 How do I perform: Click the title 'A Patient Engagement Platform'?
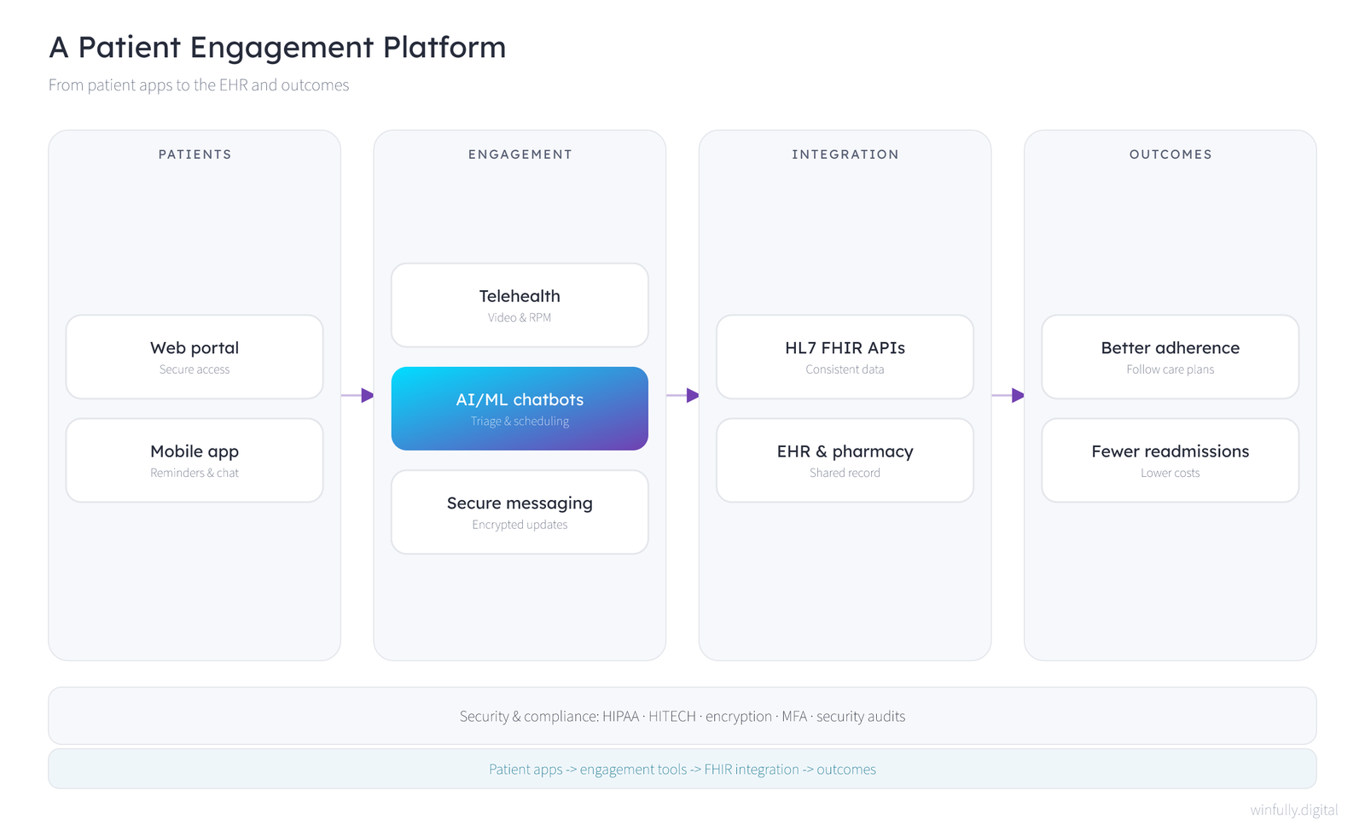pos(277,48)
